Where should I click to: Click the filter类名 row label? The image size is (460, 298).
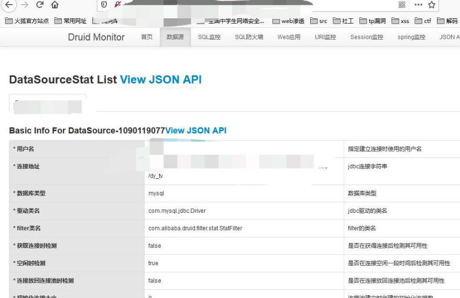27,228
